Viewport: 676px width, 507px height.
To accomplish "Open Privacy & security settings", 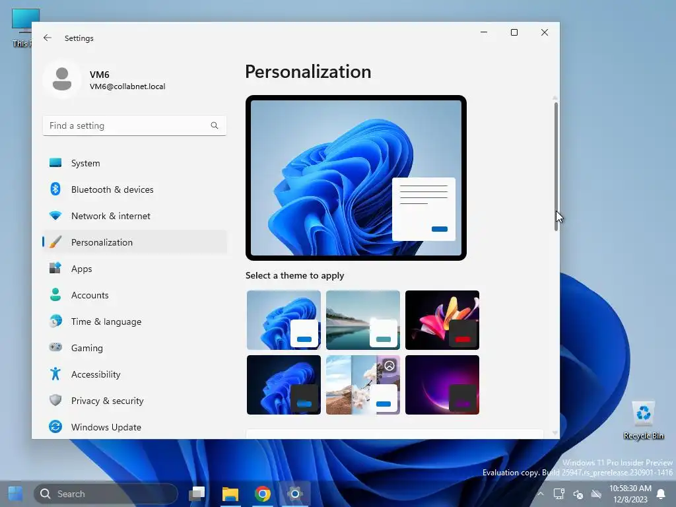I will 135,400.
